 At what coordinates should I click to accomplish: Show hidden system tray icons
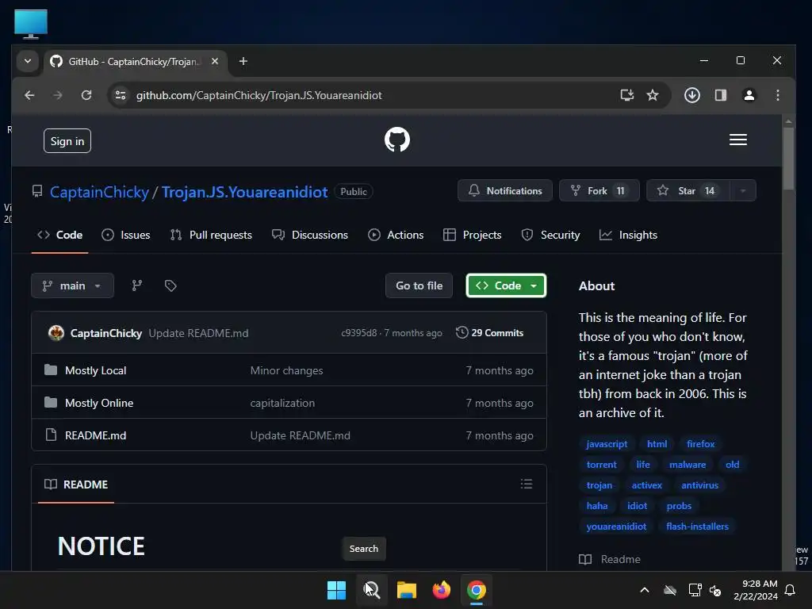pyautogui.click(x=645, y=590)
